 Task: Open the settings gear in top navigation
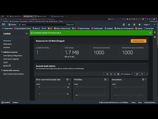(x=140, y=25)
